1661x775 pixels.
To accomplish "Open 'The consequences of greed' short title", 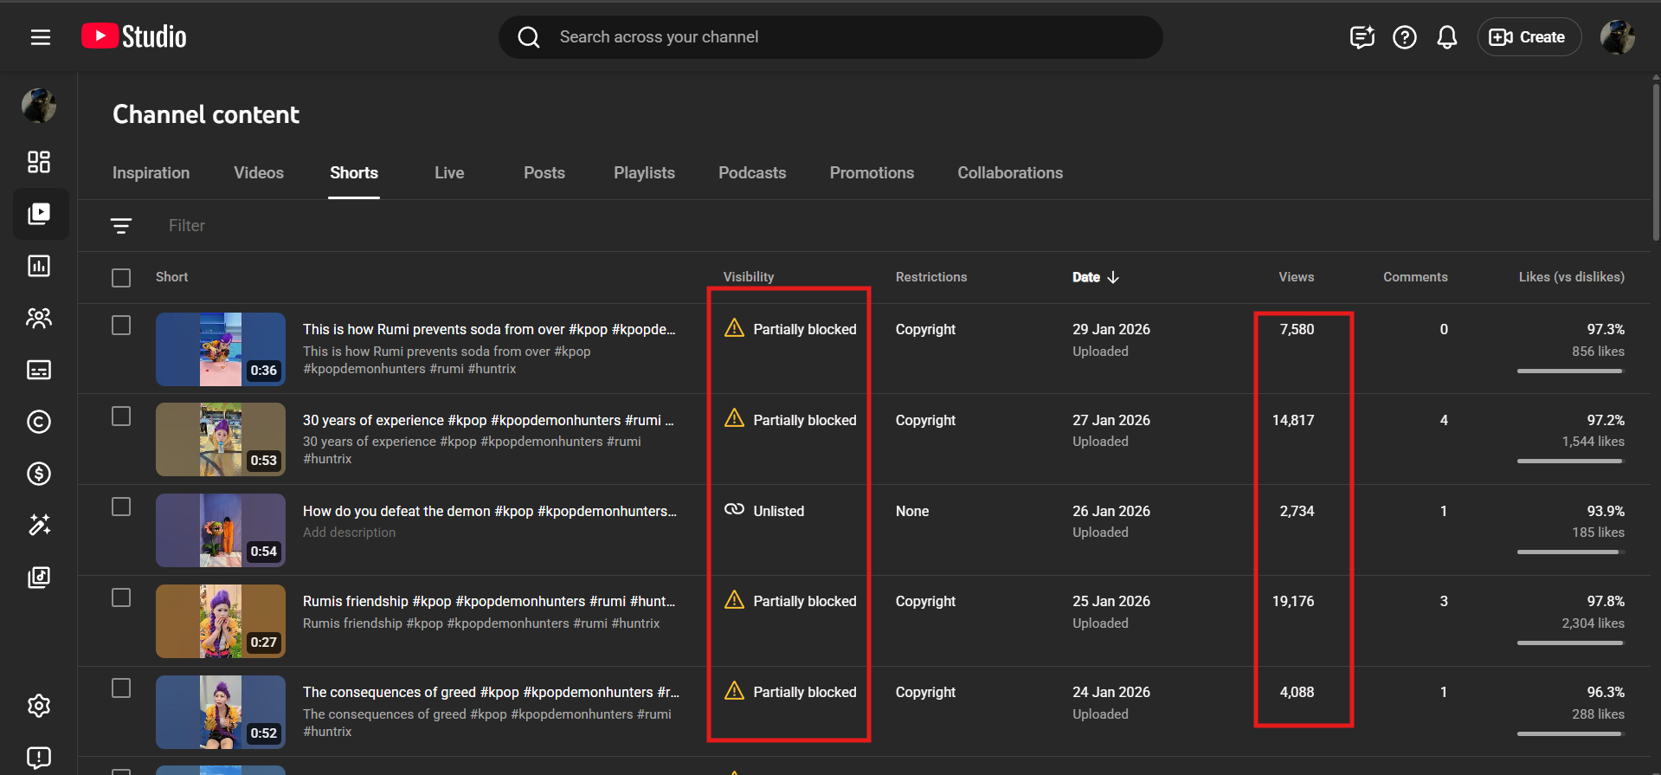I will tap(490, 692).
